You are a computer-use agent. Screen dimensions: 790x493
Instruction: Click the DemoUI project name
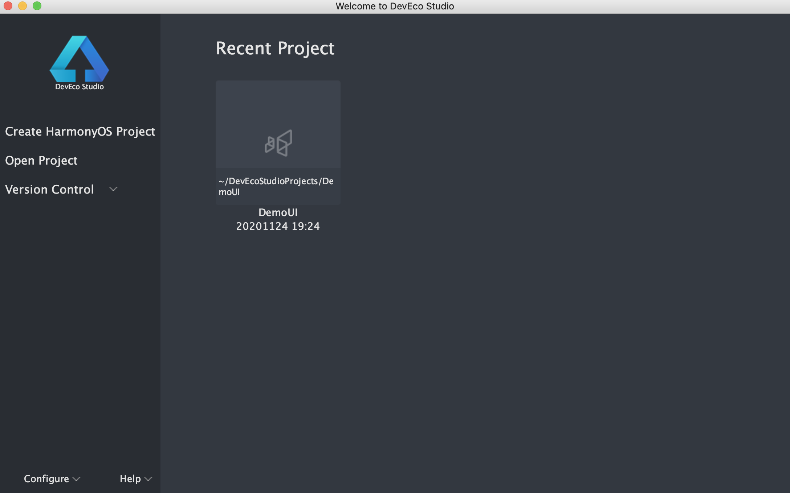coord(278,212)
